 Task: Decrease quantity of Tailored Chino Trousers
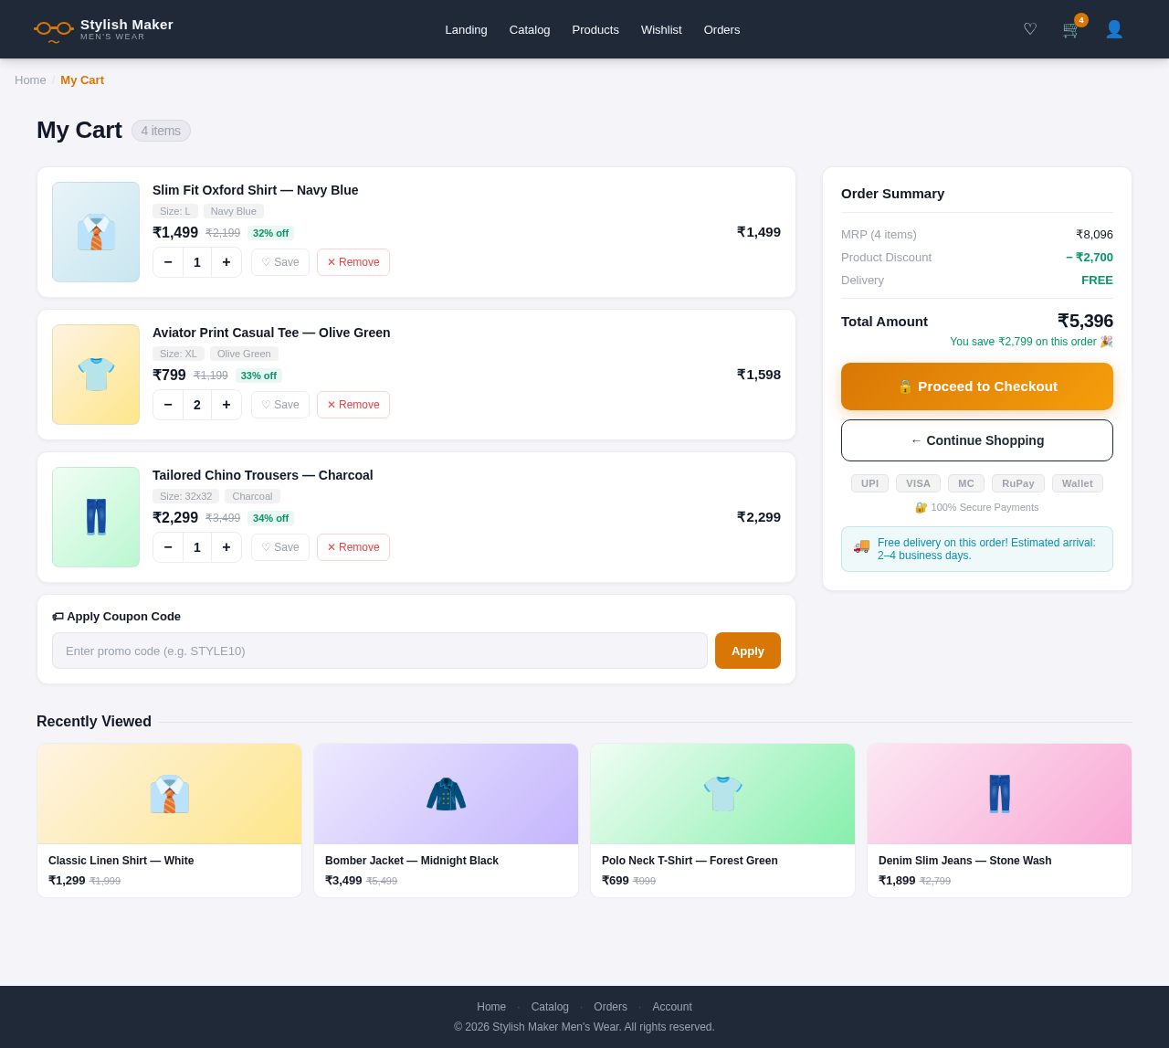click(x=168, y=547)
